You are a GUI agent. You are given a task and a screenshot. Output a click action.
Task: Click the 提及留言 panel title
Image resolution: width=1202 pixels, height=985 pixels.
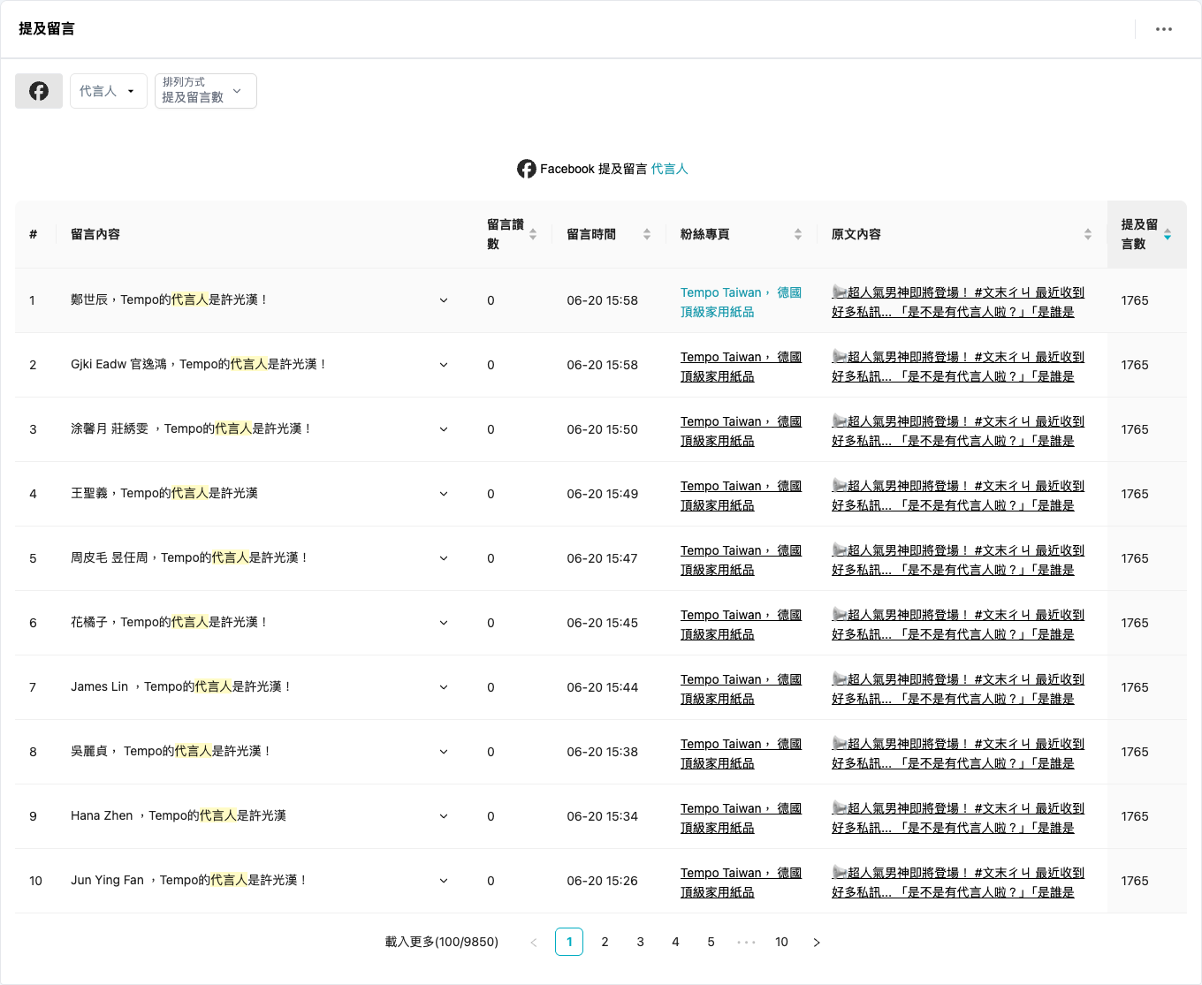coord(47,29)
